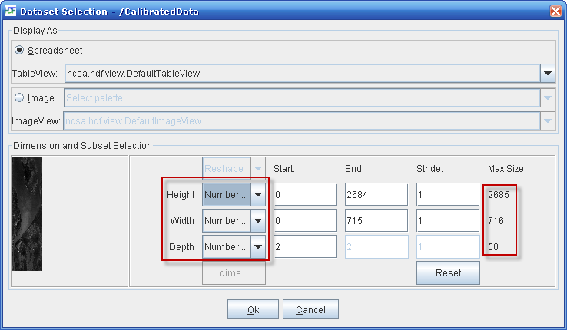Click the Height Stride input field
Screen dimensions: 567x330
pyautogui.click(x=447, y=195)
